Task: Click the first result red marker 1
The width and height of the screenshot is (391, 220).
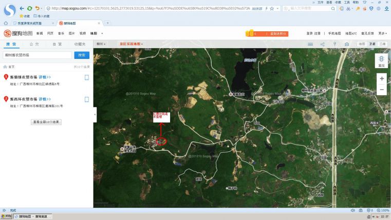Action: 6,77
